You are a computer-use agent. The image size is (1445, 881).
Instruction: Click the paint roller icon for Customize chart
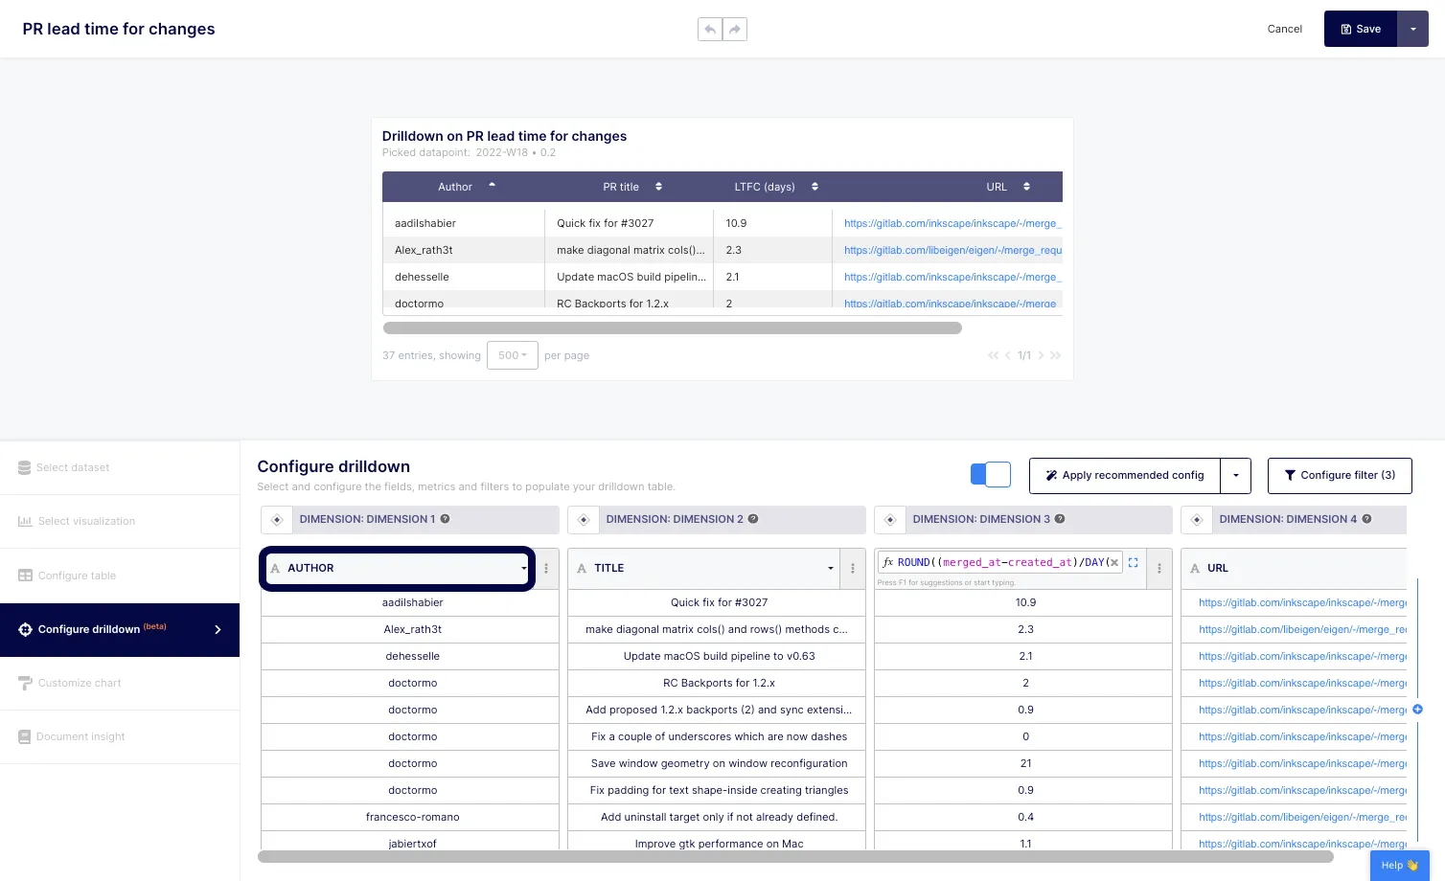click(24, 683)
